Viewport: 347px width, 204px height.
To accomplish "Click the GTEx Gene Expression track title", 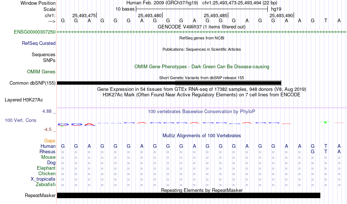I will (202, 89).
